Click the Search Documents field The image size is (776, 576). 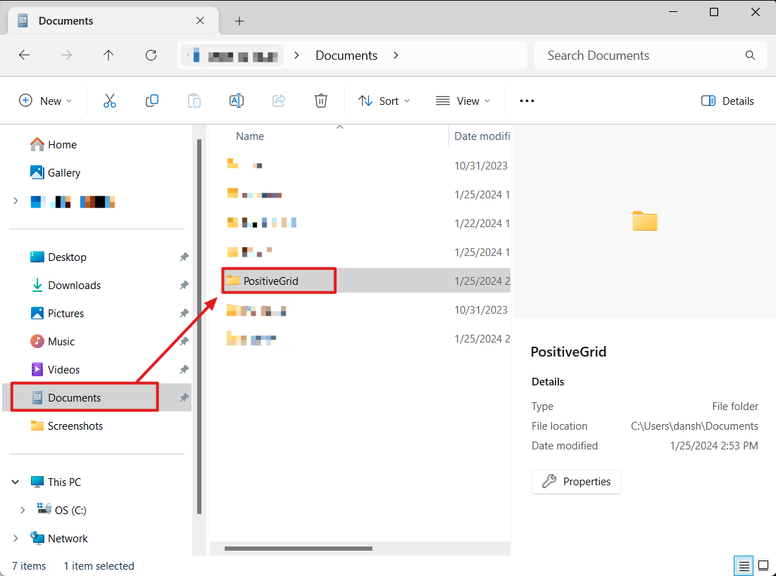(x=641, y=56)
